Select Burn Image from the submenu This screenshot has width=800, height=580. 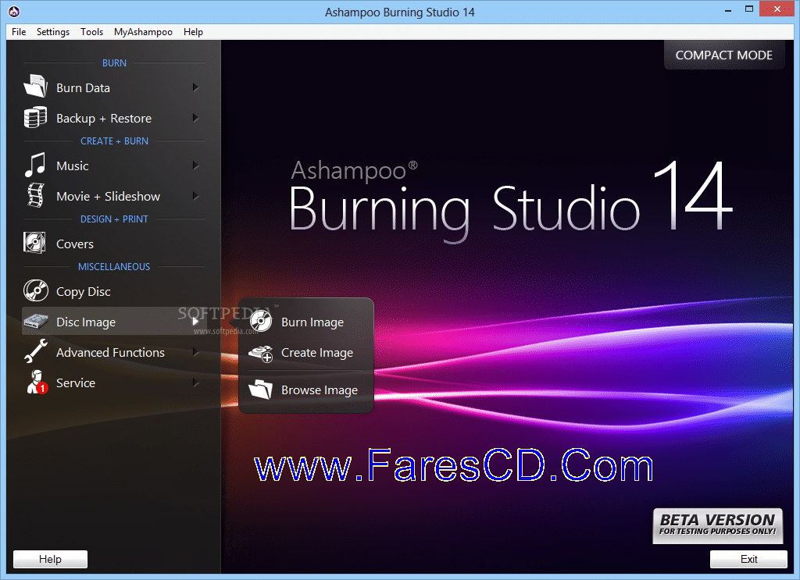pos(306,322)
